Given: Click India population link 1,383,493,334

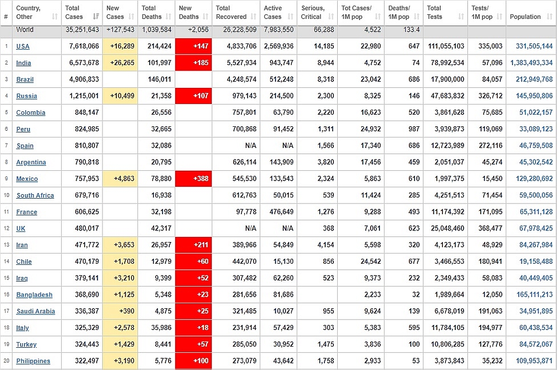Looking at the screenshot, I should tap(531, 63).
